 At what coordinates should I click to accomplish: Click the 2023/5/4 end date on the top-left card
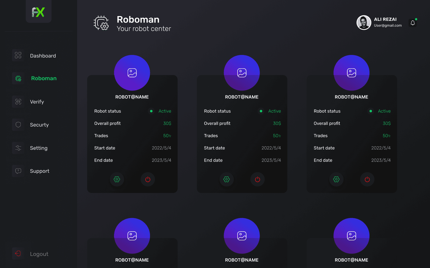pos(162,160)
